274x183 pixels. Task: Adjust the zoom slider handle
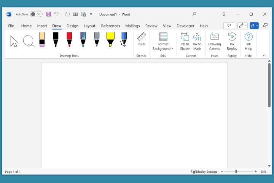click(236, 172)
